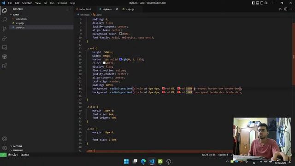
Task: Open the Source Control view
Action: click(x=5, y=29)
